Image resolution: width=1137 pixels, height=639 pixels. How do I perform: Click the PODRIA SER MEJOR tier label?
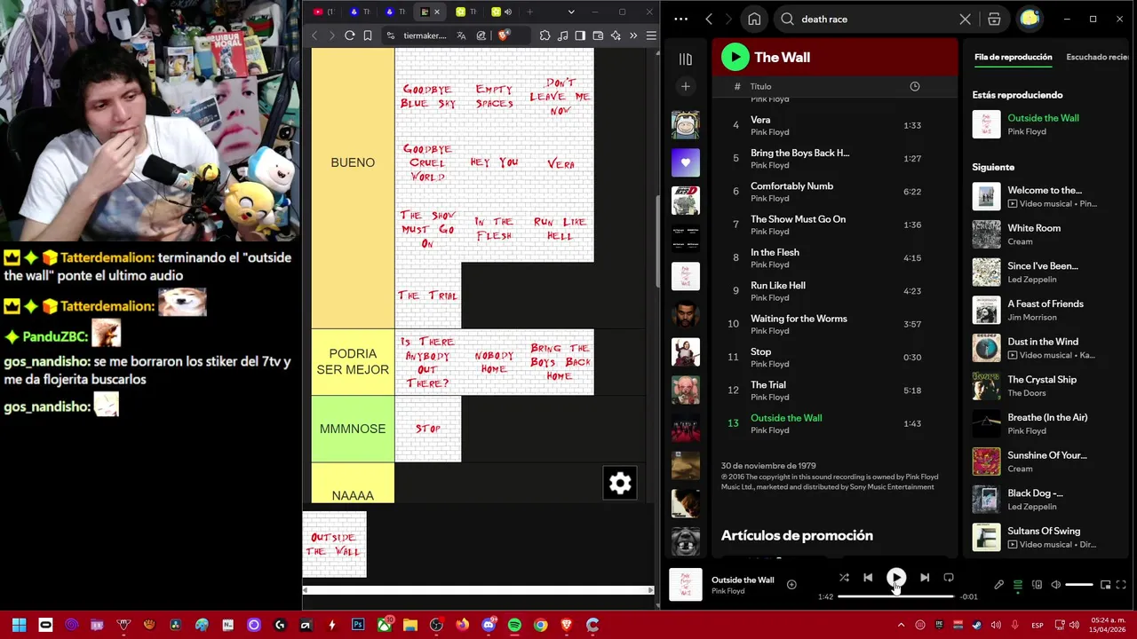click(x=353, y=361)
